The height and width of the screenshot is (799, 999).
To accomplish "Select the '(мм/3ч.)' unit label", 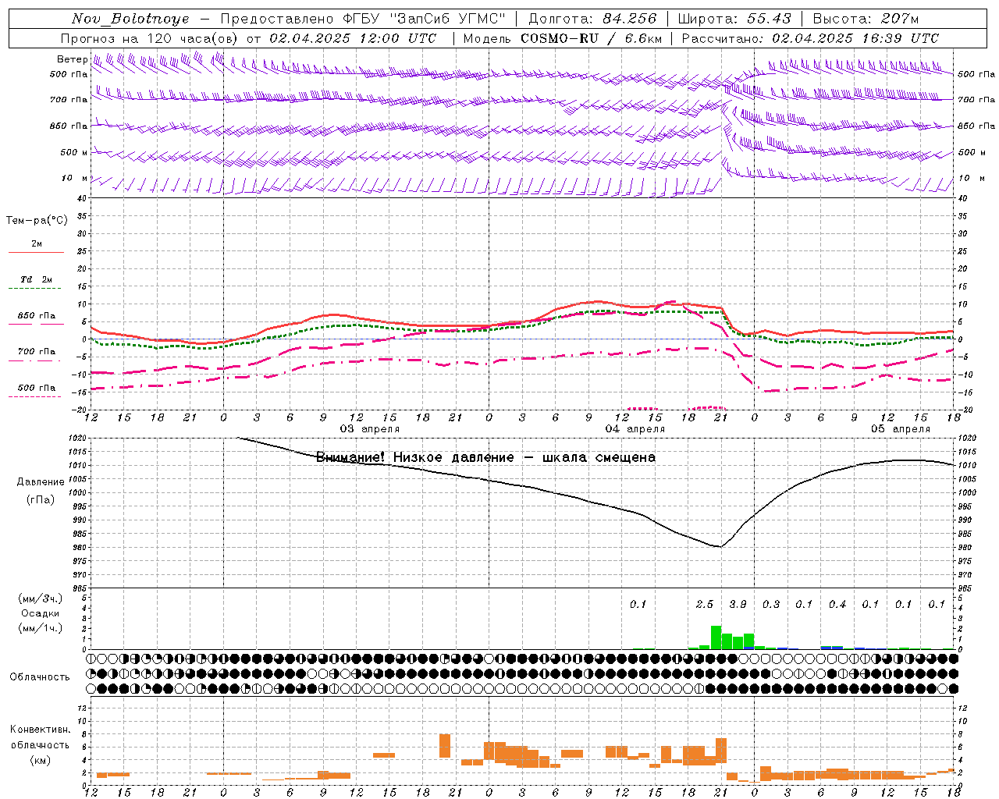I will 41,598.
